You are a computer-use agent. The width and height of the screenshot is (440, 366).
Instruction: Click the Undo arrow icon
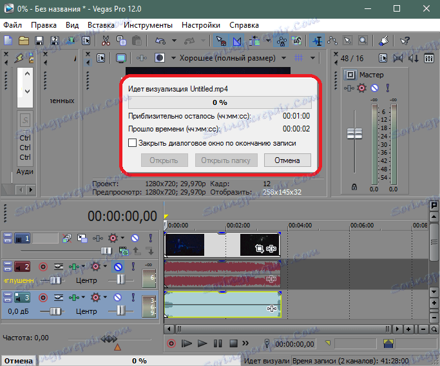(160, 41)
